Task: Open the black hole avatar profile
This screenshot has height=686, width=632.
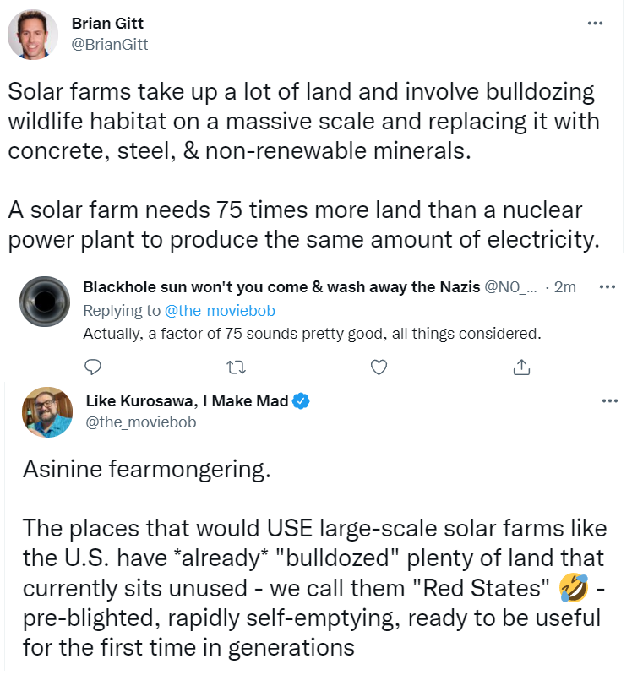Action: [x=45, y=302]
